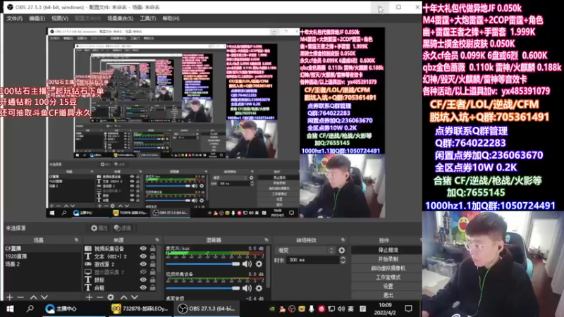Select the 1920直播 scene

click(x=42, y=256)
